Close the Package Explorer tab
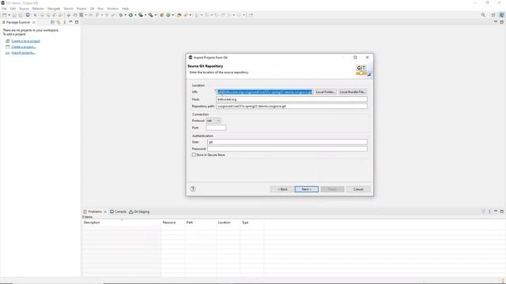This screenshot has width=506, height=284. (x=34, y=22)
